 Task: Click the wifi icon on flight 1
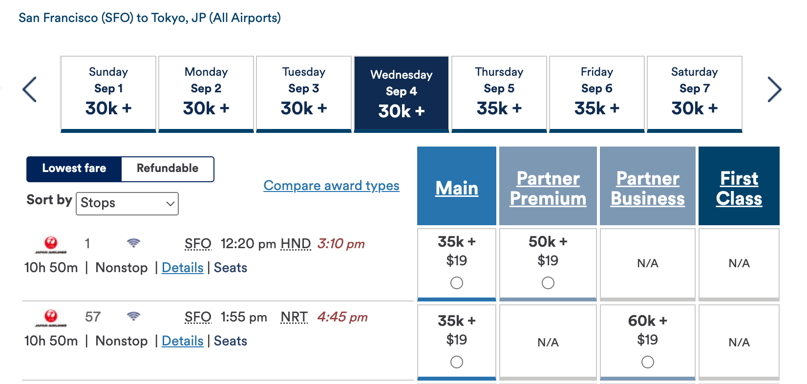133,243
